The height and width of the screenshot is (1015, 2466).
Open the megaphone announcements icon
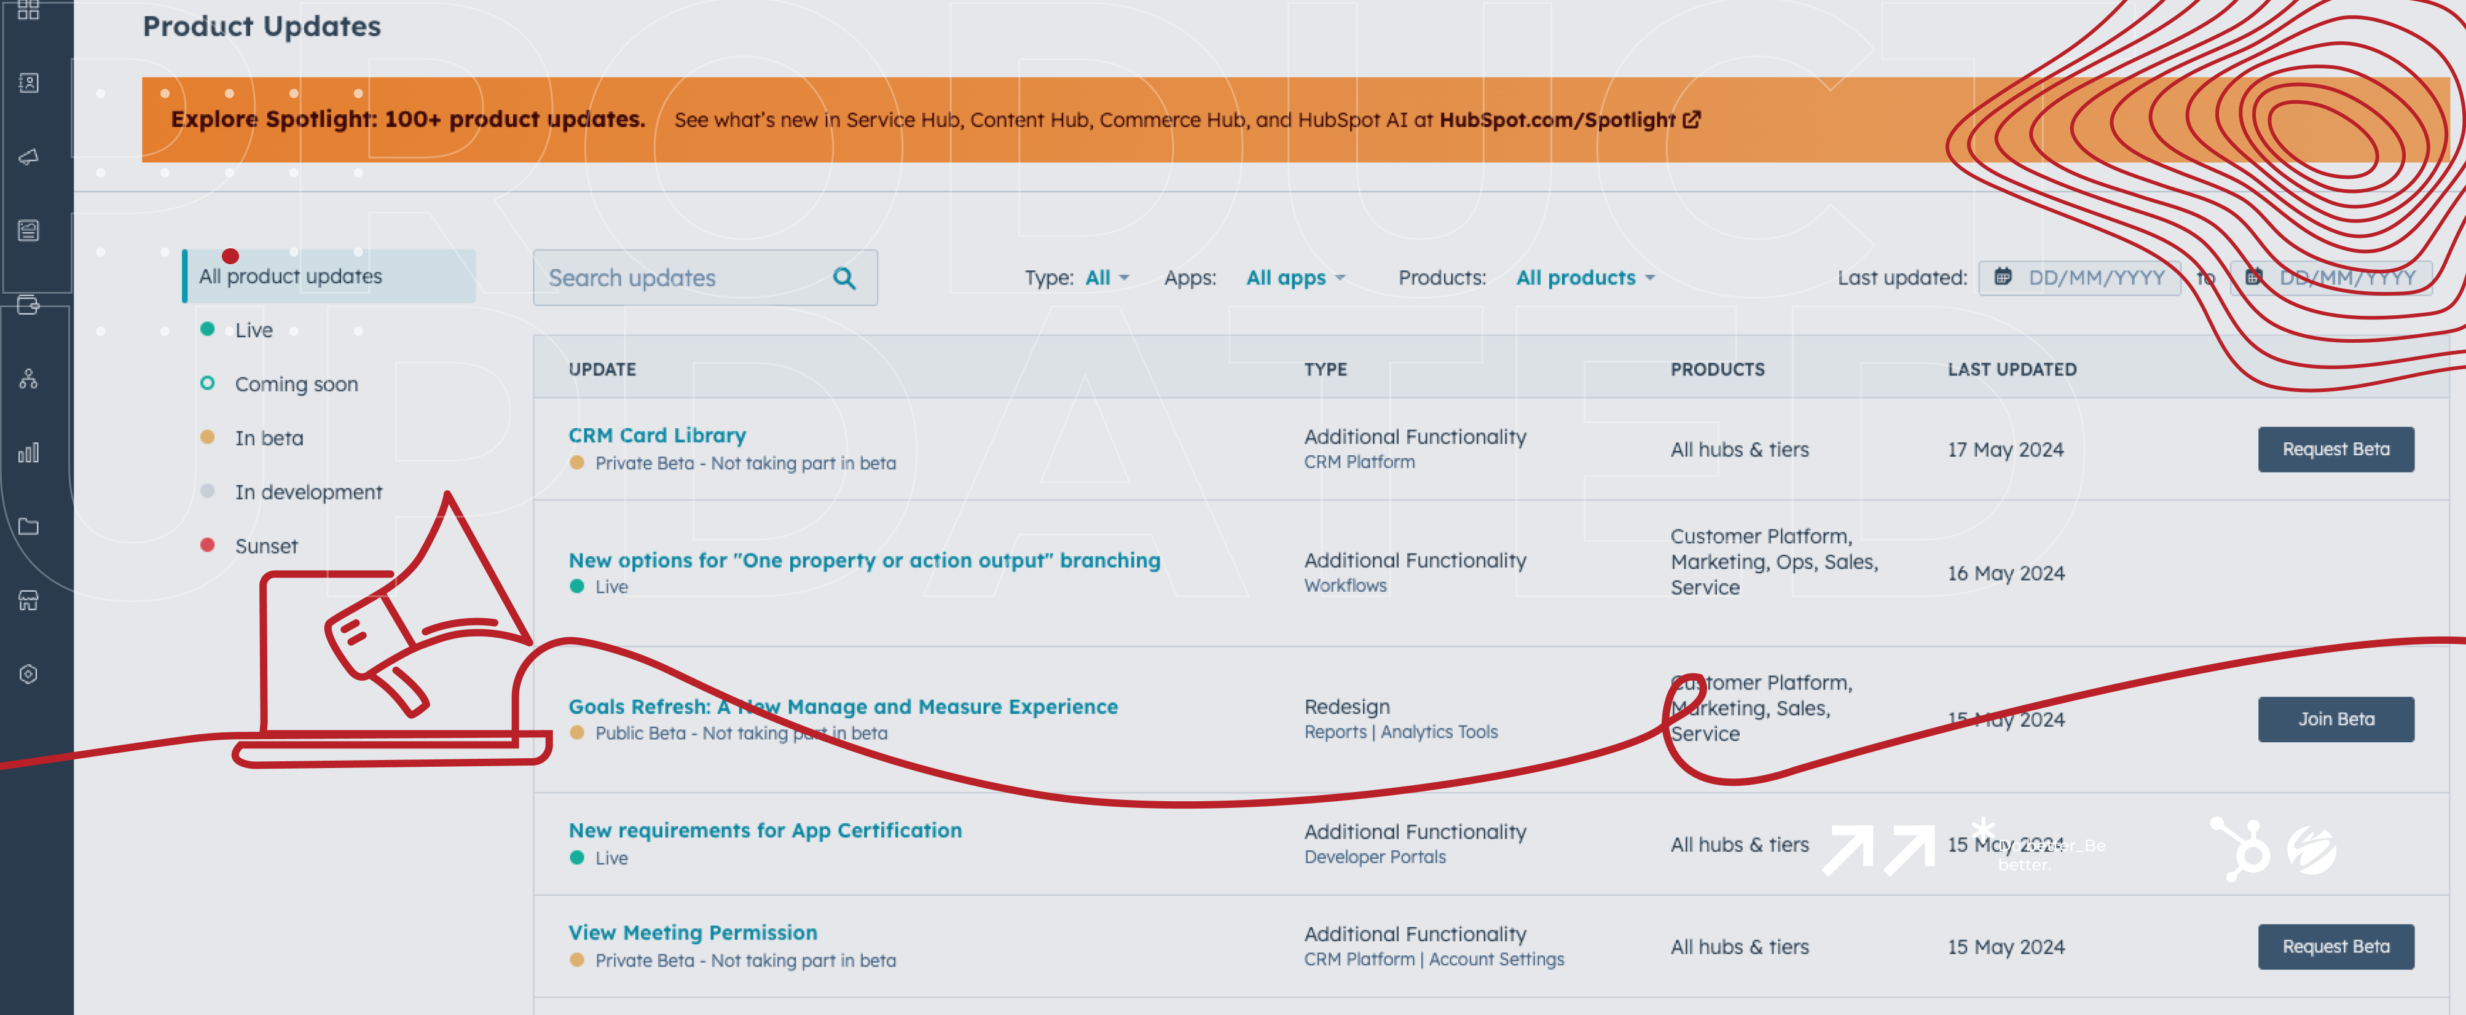point(29,157)
